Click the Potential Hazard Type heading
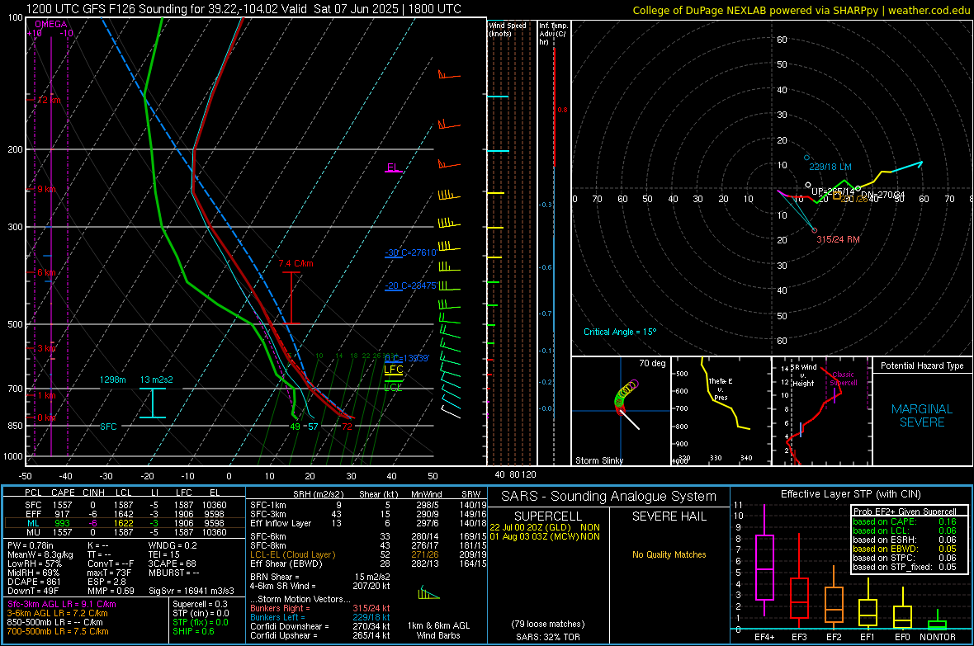 (922, 365)
